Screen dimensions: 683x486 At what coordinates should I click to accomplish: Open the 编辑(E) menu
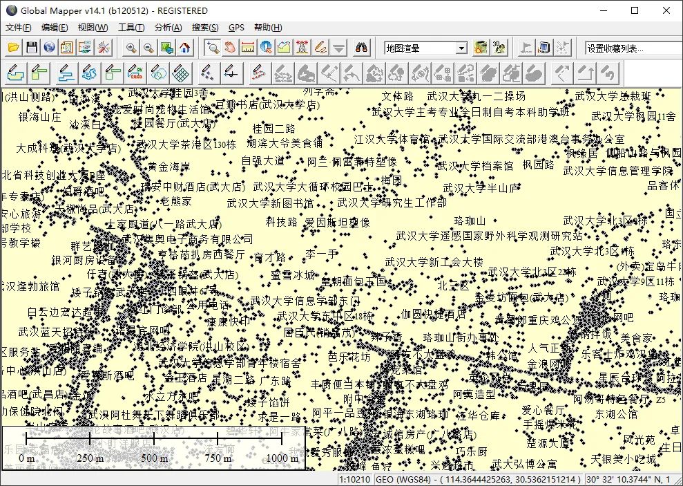coord(55,28)
